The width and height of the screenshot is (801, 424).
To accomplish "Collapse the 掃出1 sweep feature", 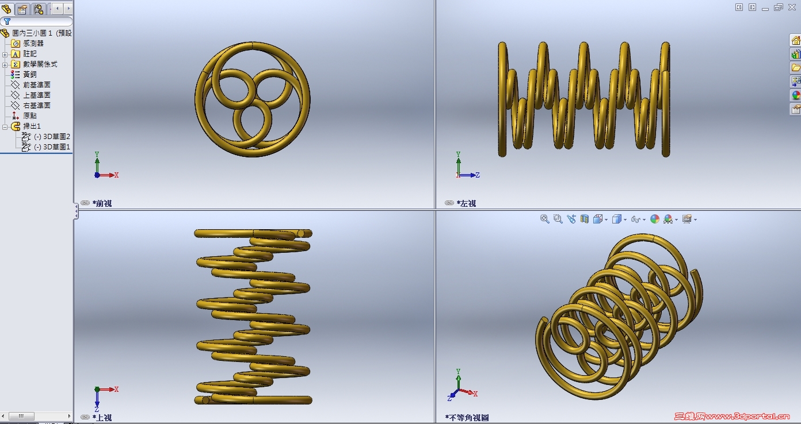I will click(x=5, y=126).
